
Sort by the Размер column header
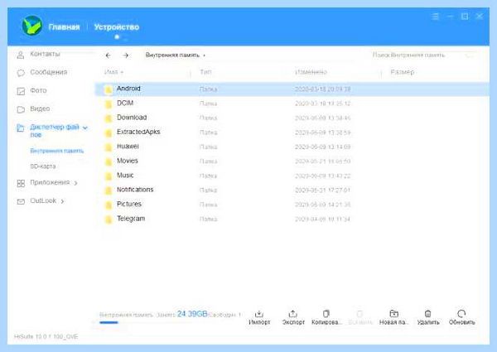pos(403,72)
